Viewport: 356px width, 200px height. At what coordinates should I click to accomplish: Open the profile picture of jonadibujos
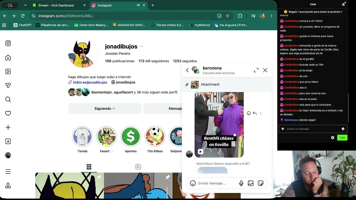(x=83, y=53)
